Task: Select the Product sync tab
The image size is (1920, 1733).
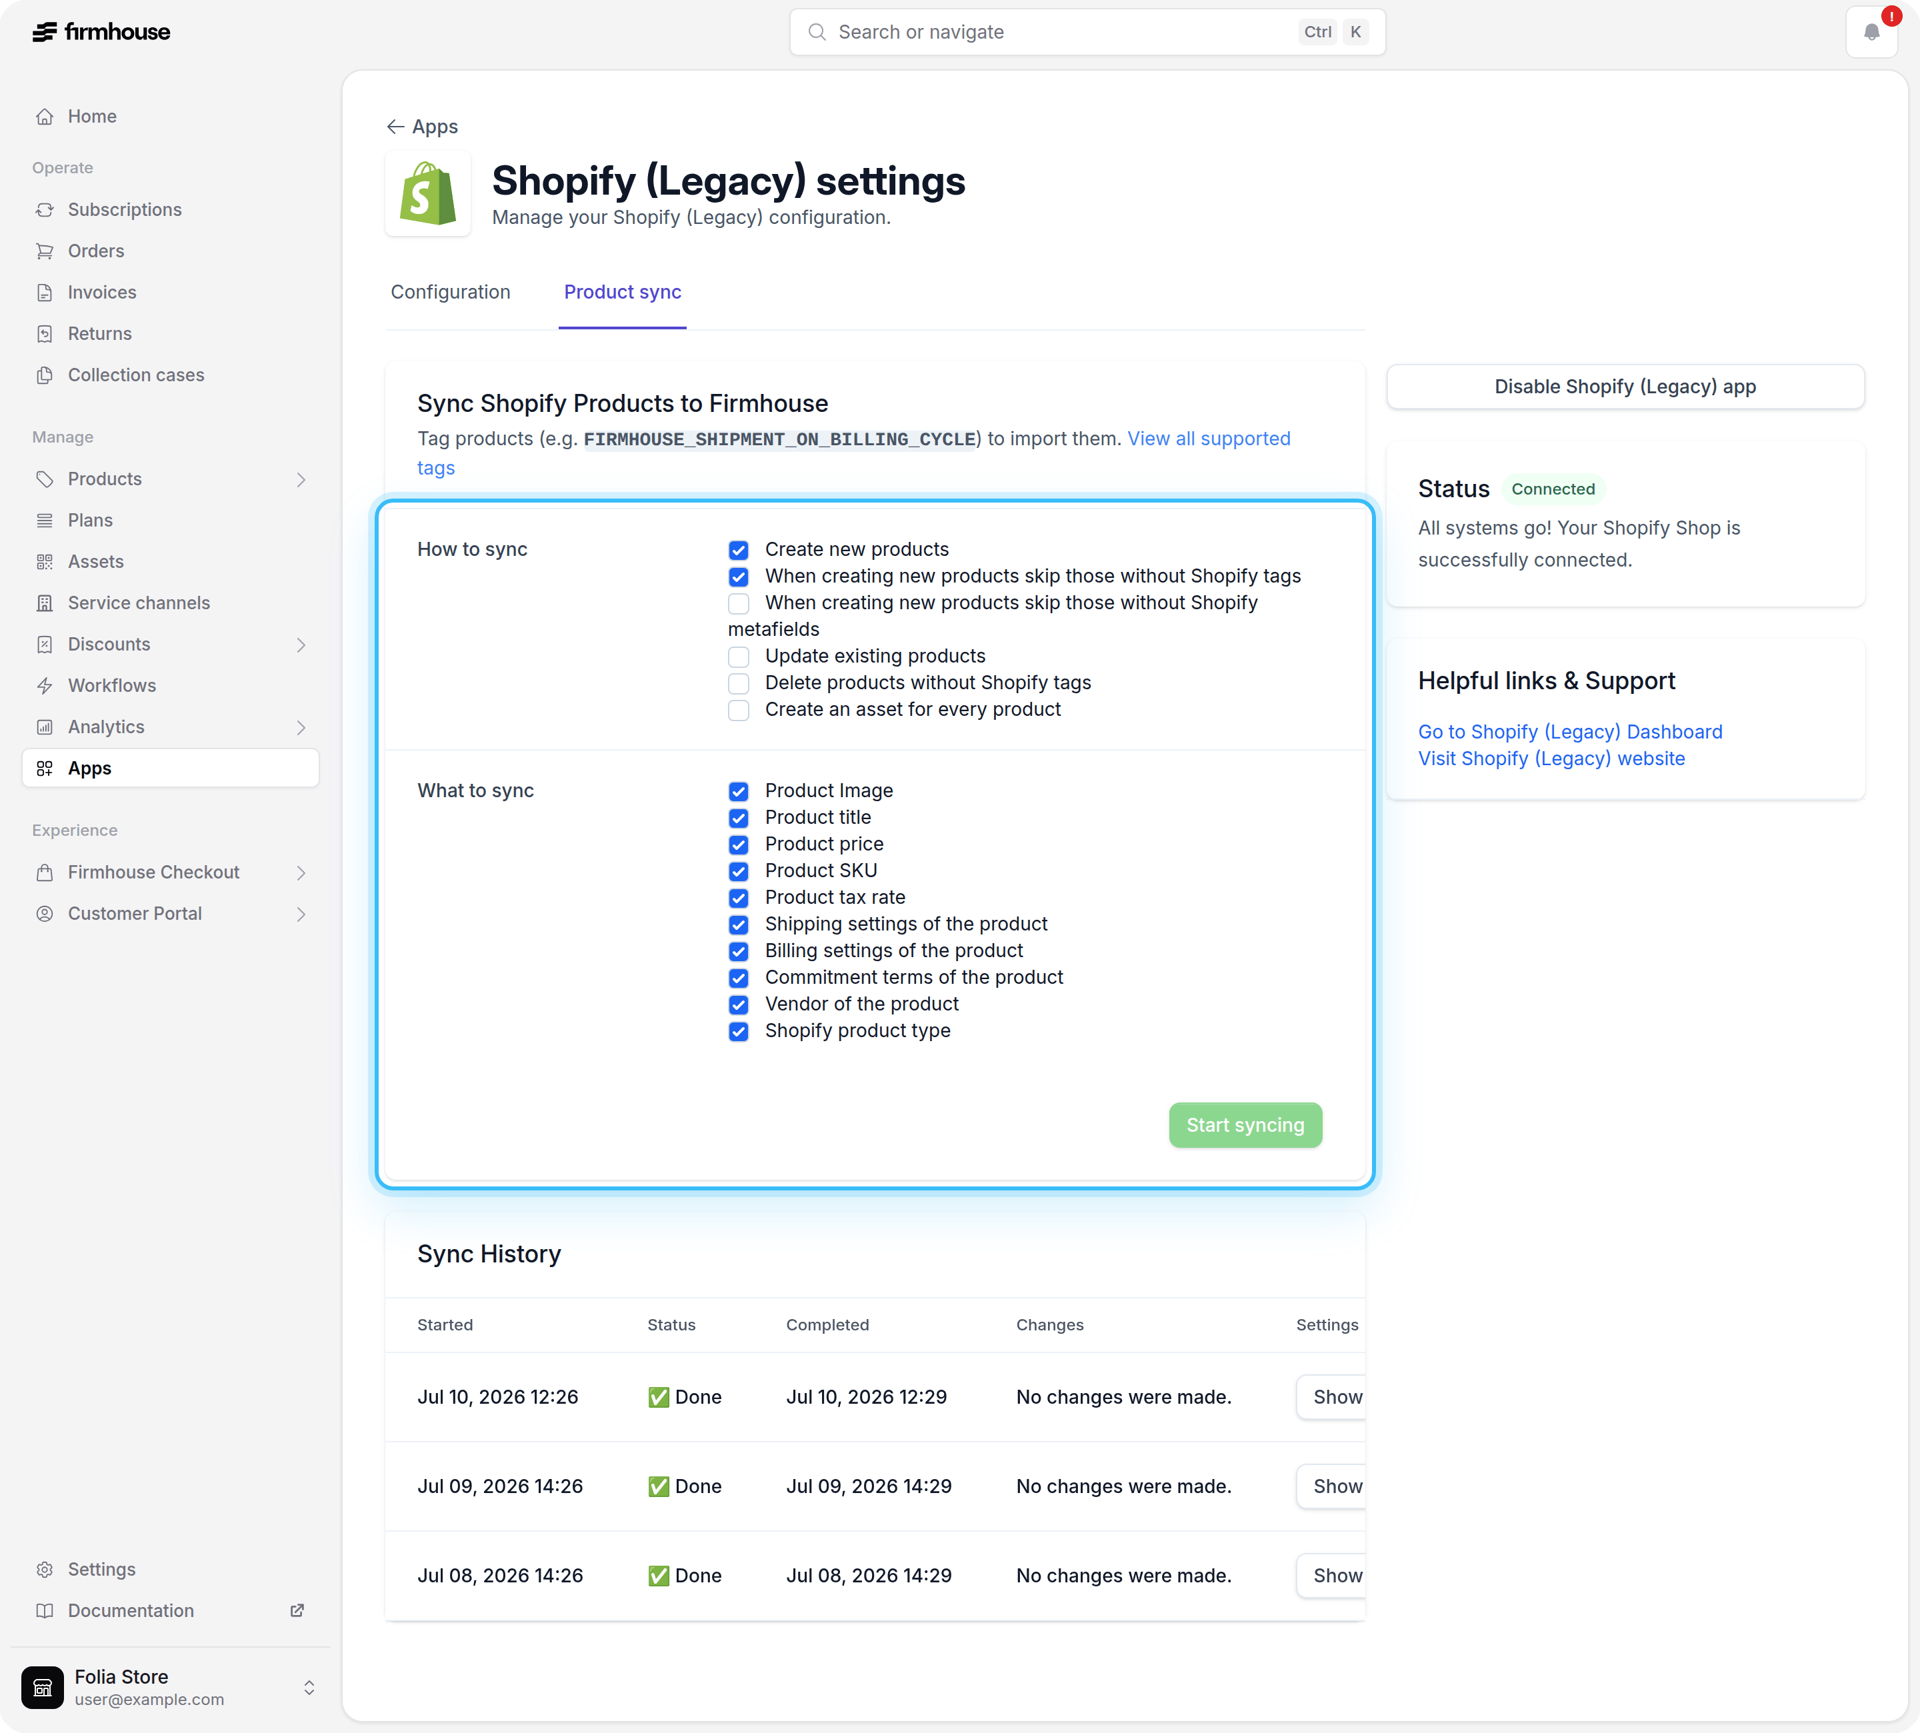Action: (622, 293)
